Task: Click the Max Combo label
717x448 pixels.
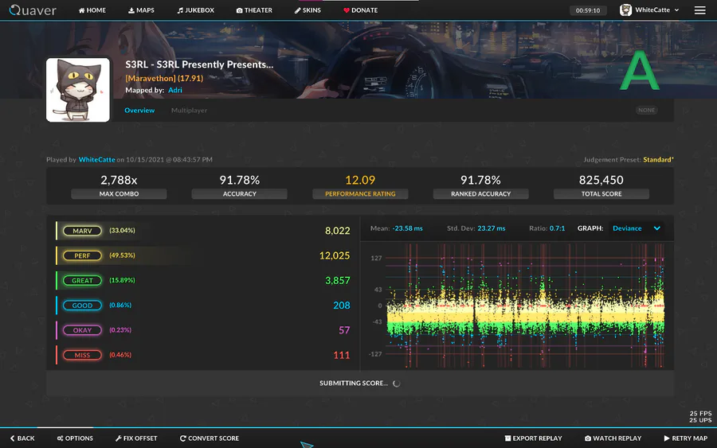Action: 119,193
